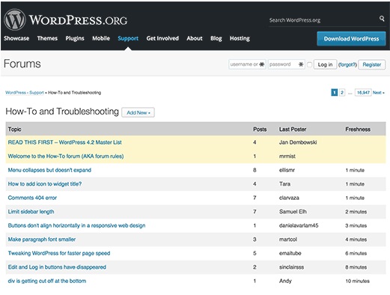Click the WordPress logo icon

15,19
